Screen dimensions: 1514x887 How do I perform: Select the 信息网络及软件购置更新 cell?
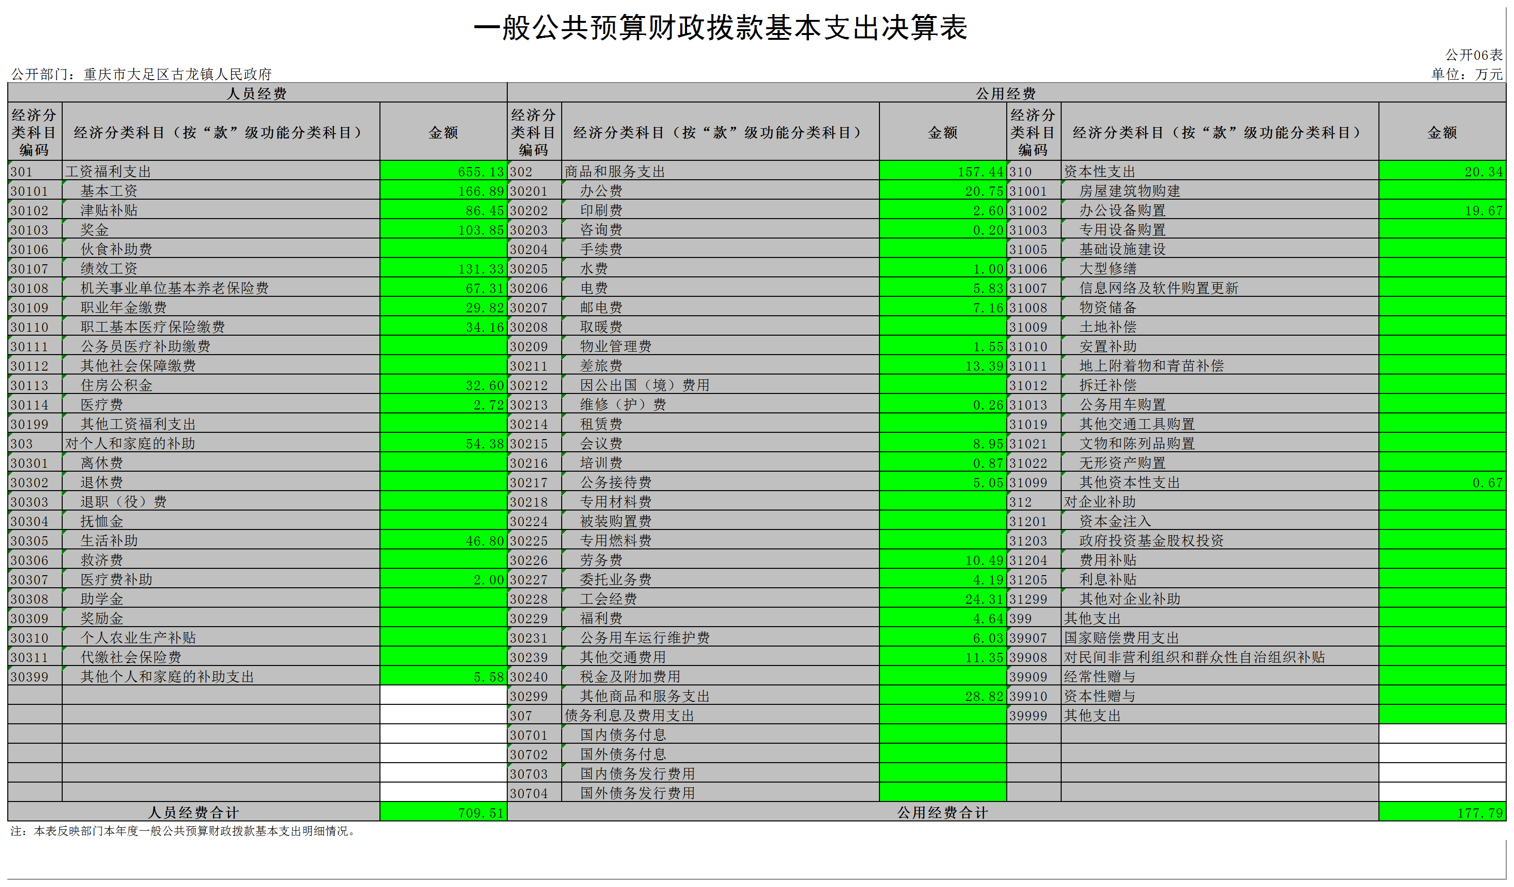tap(1220, 288)
